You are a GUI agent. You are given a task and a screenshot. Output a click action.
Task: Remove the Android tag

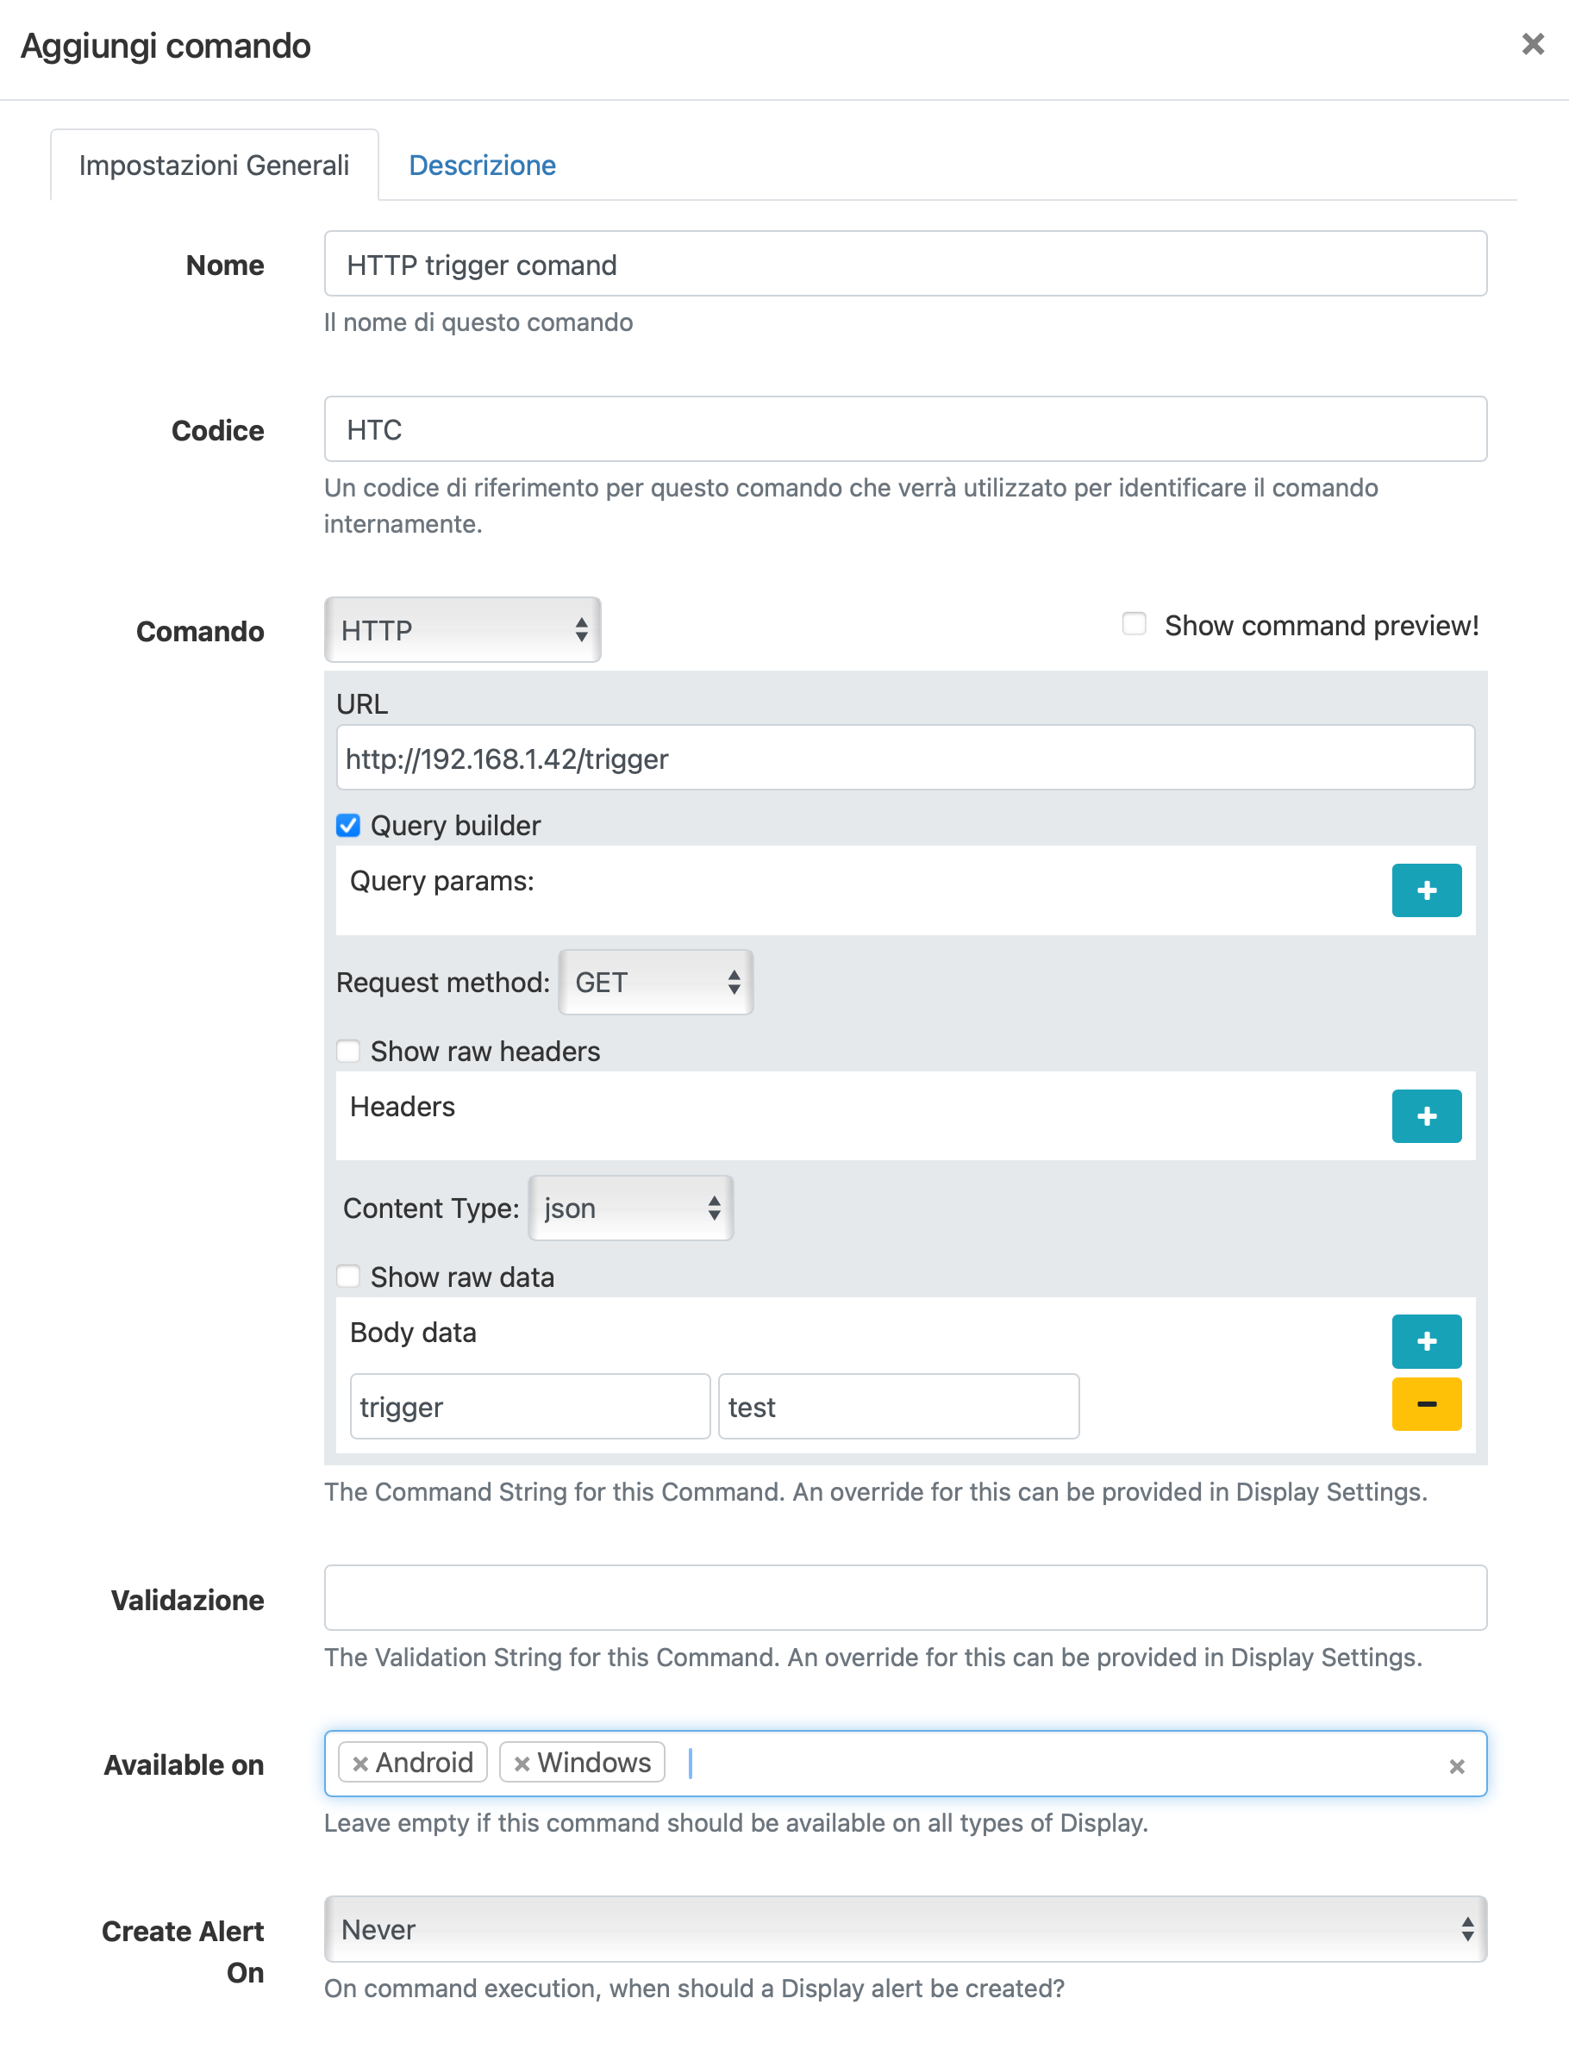(359, 1764)
